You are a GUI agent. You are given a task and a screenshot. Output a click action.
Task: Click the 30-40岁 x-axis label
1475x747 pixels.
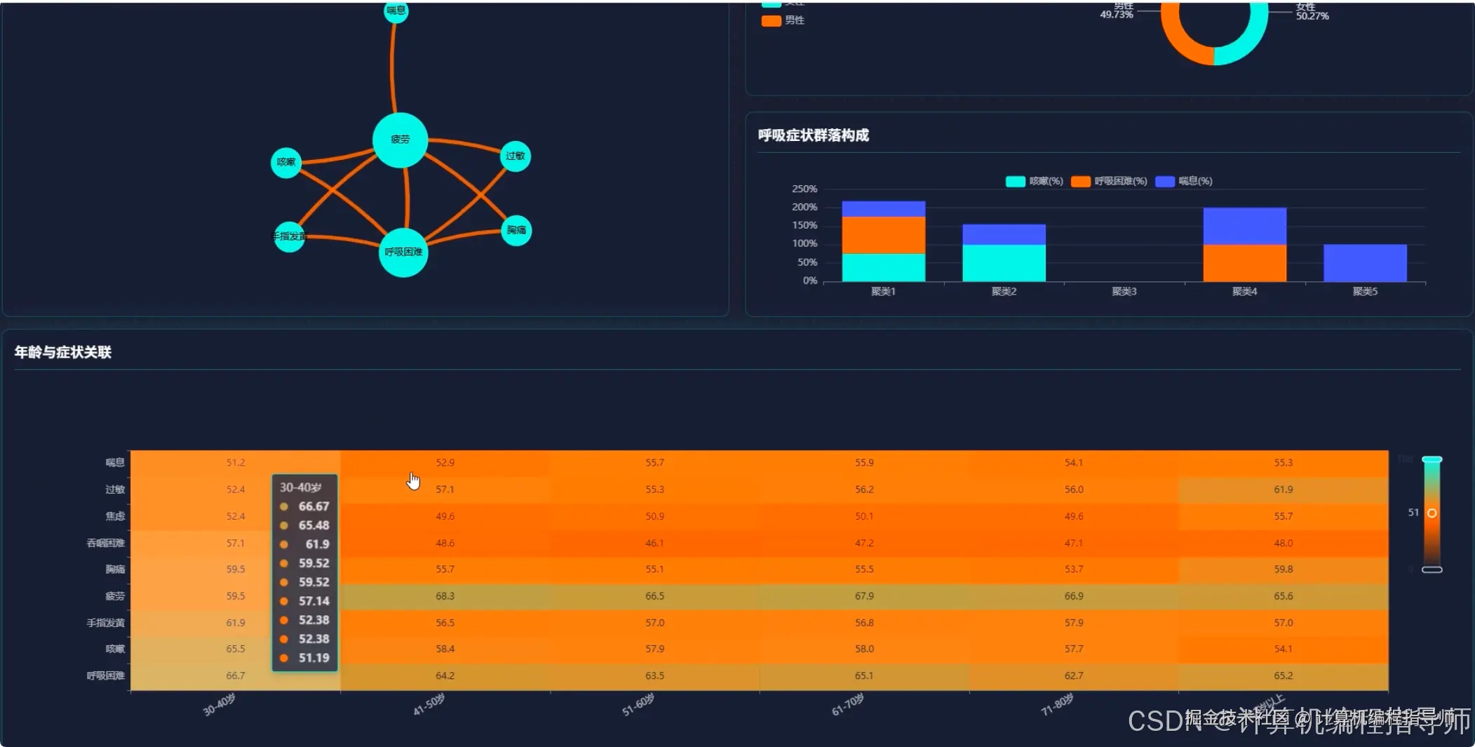219,705
